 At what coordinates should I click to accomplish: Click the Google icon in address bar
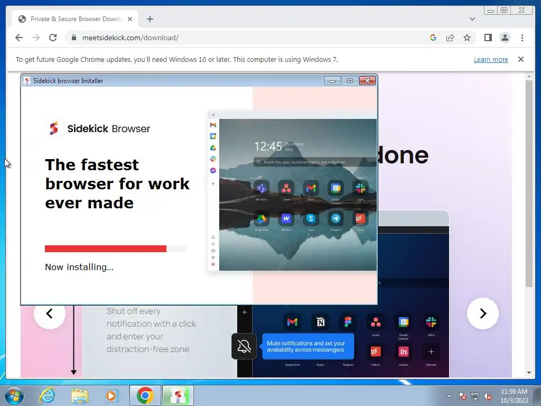(433, 38)
